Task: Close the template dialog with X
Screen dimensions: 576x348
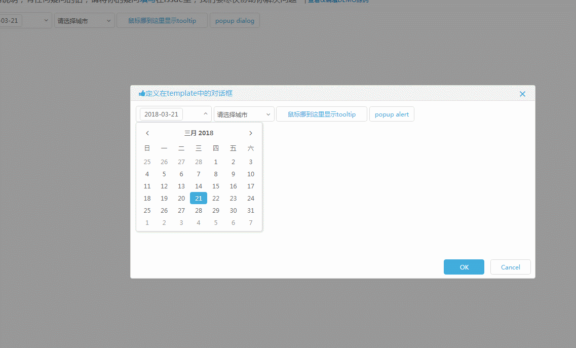Action: pos(522,94)
